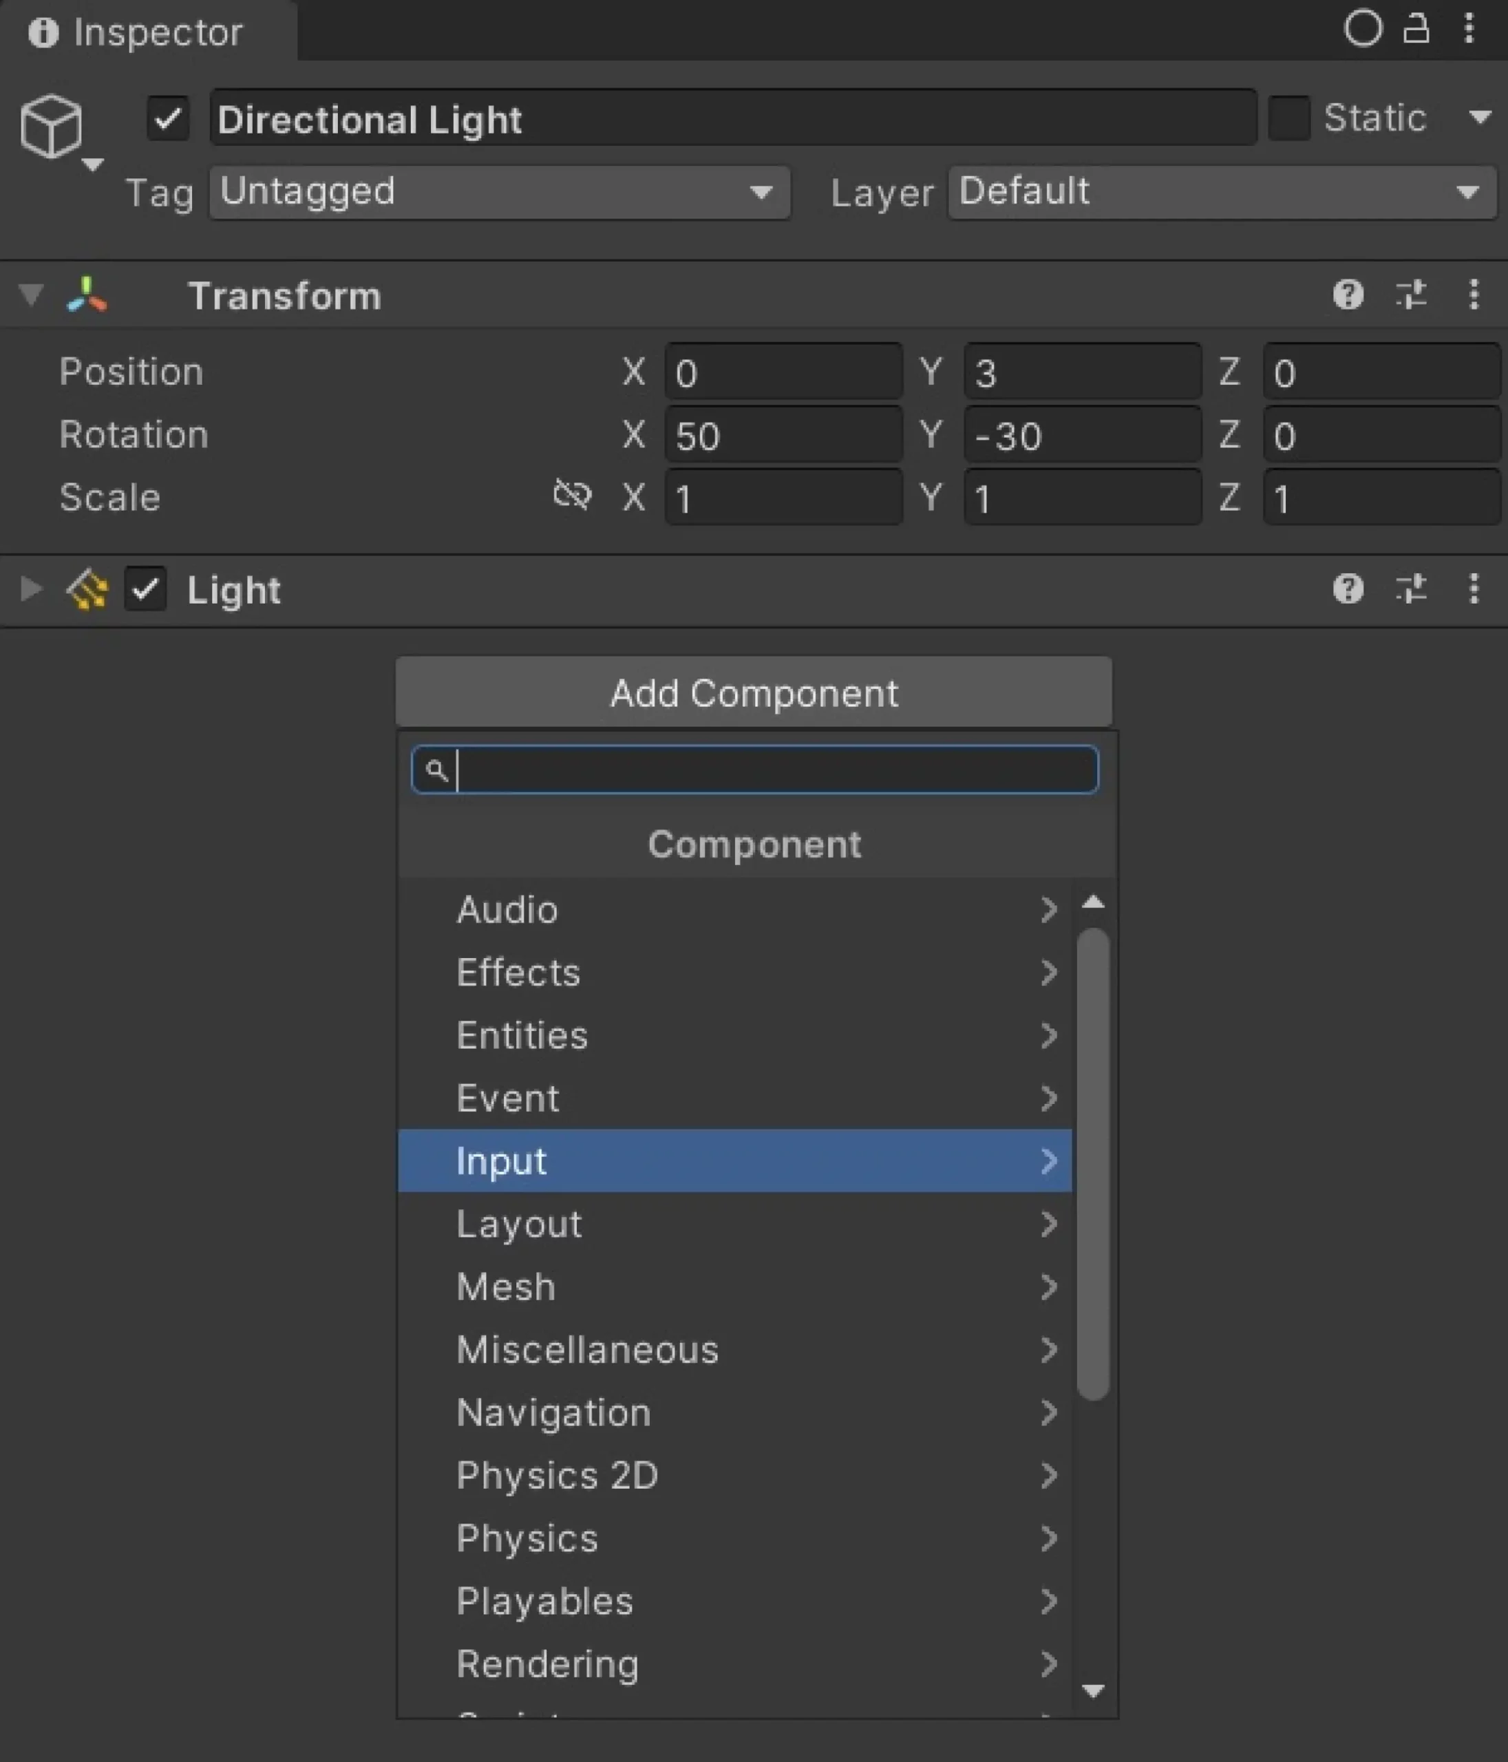
Task: Open Light component three-dot menu
Action: [1473, 588]
